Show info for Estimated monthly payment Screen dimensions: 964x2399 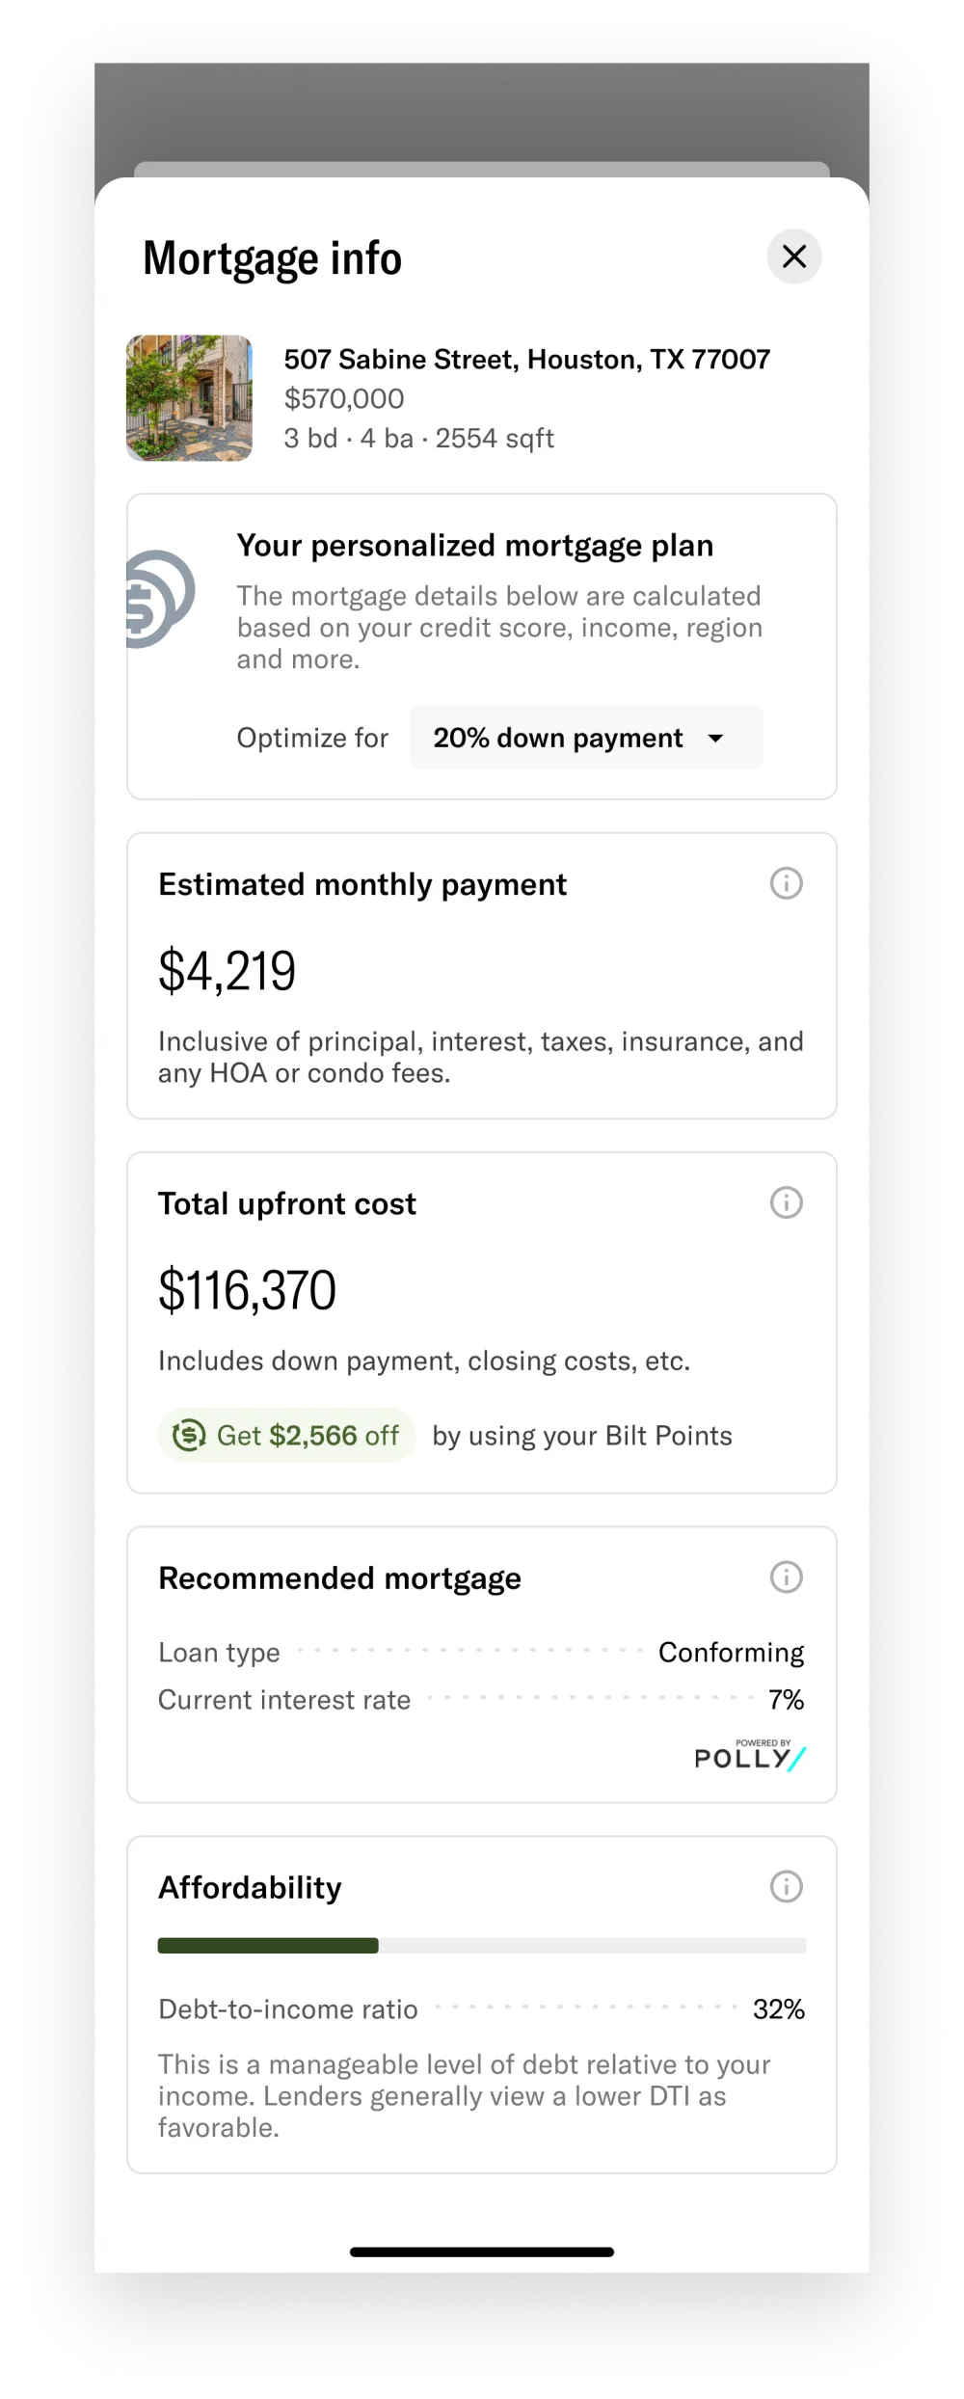click(787, 883)
